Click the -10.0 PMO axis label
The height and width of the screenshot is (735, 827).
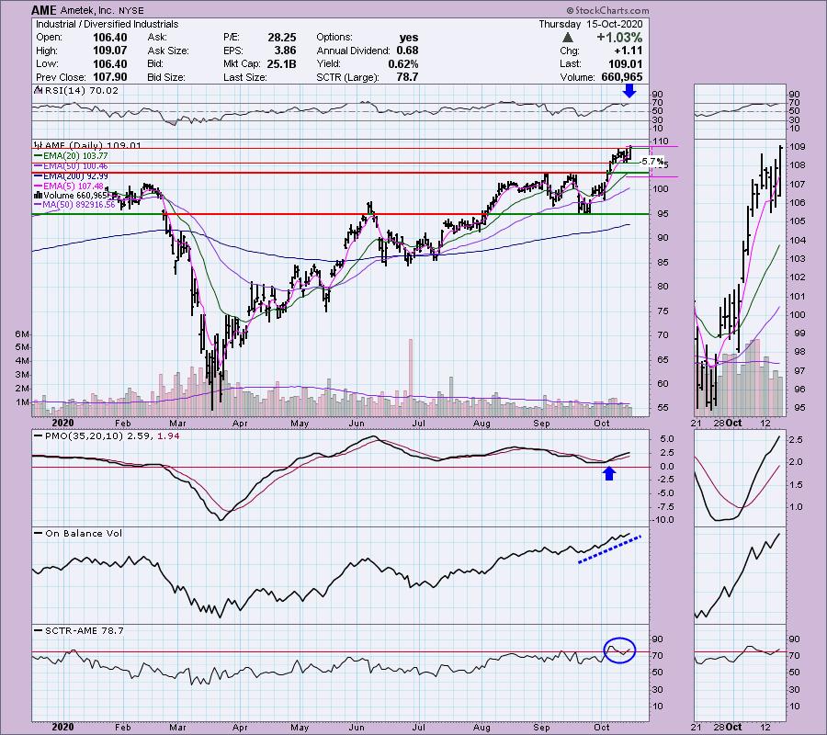click(x=663, y=520)
